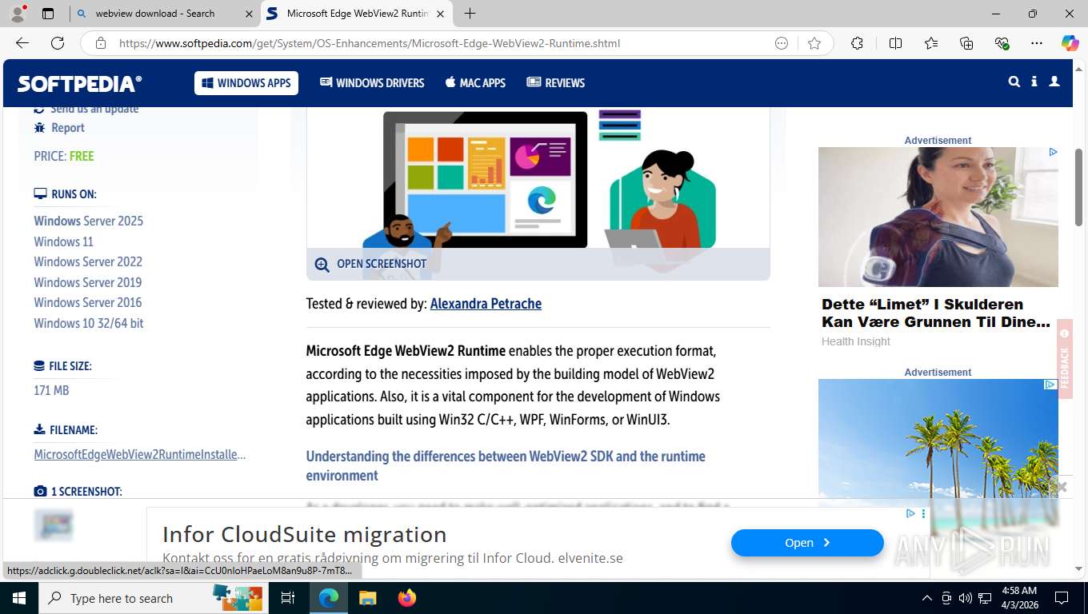Viewport: 1088px width, 614px height.
Task: Click the page vertical scrollbar thumb
Action: [1079, 188]
